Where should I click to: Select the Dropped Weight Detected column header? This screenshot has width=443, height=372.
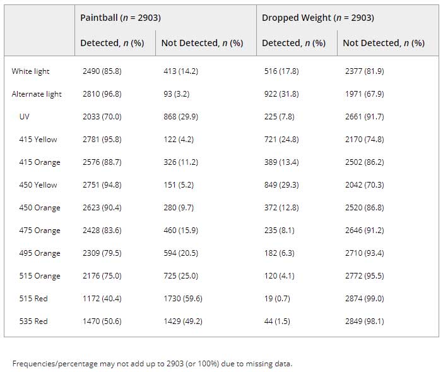coord(294,43)
